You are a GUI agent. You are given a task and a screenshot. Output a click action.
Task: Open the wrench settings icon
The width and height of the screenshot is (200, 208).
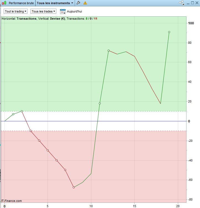click(x=78, y=3)
